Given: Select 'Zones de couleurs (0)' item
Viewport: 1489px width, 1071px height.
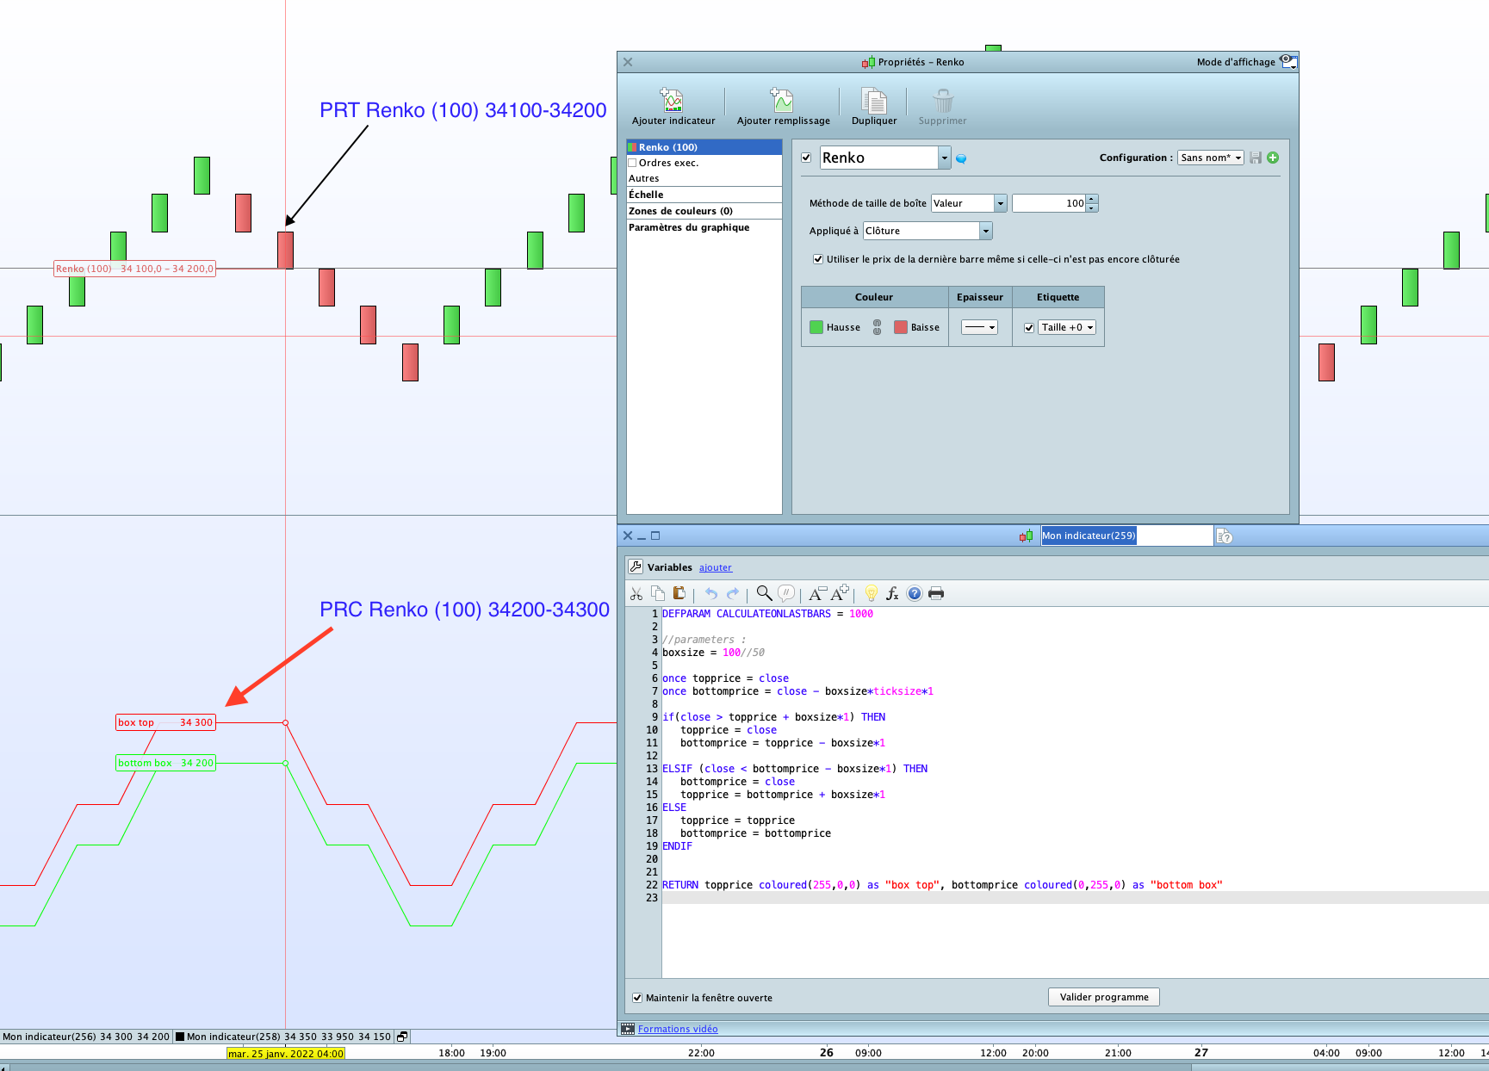Looking at the screenshot, I should [704, 211].
